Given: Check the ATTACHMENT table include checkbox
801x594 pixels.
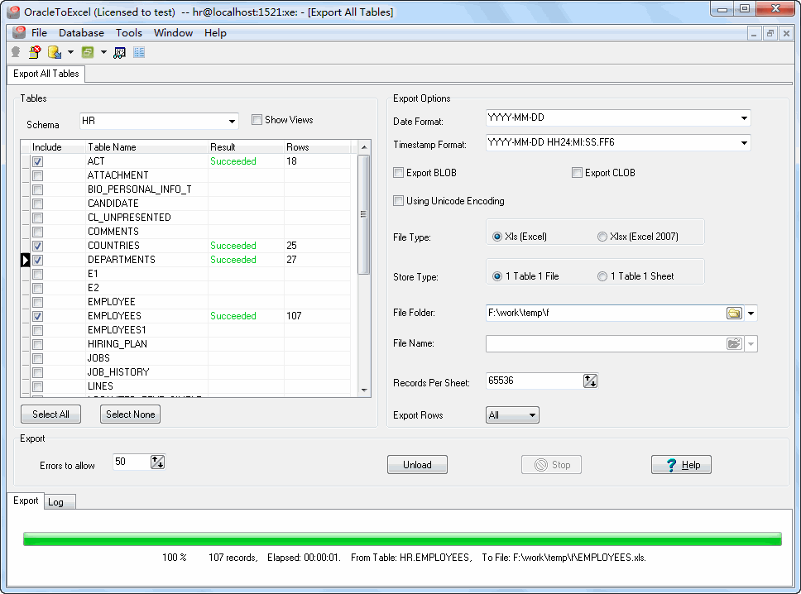Looking at the screenshot, I should pyautogui.click(x=38, y=175).
